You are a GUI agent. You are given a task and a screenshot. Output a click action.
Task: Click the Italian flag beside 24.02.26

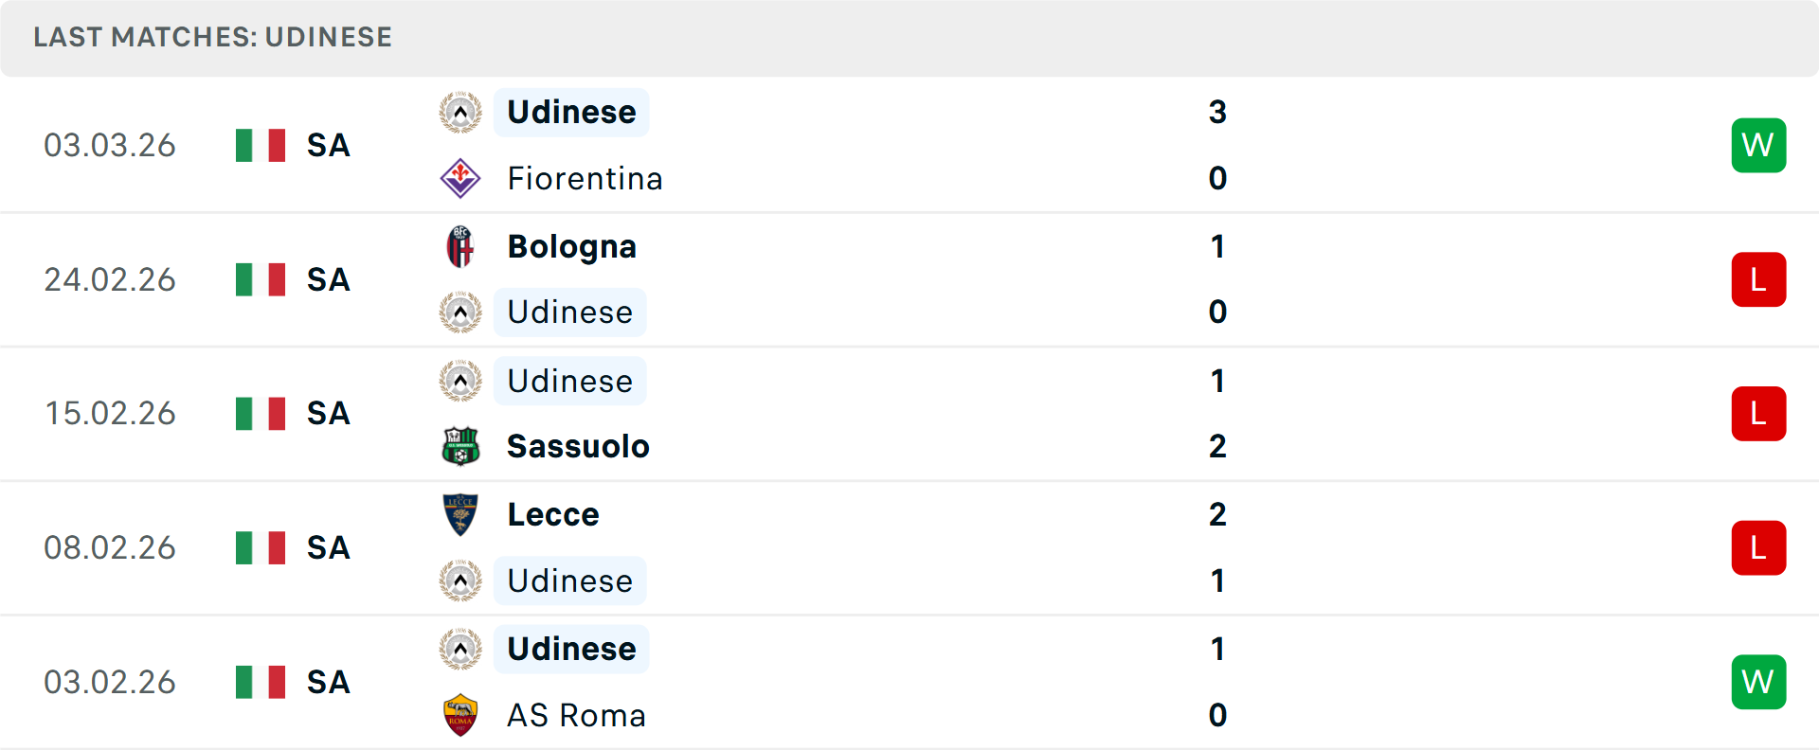click(x=261, y=279)
